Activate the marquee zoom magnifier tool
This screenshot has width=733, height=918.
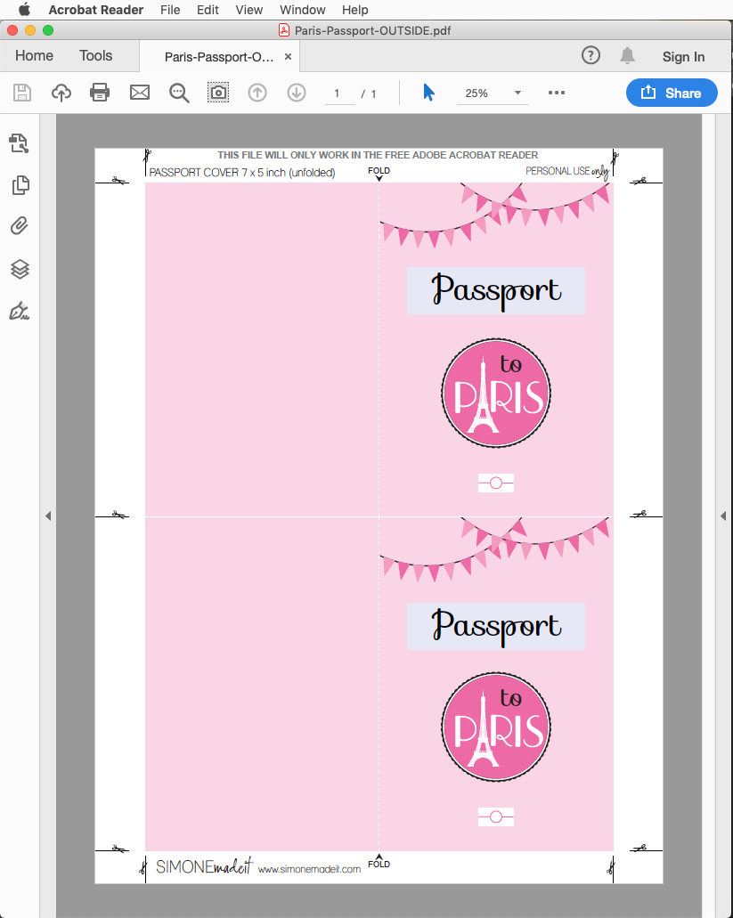pos(178,92)
